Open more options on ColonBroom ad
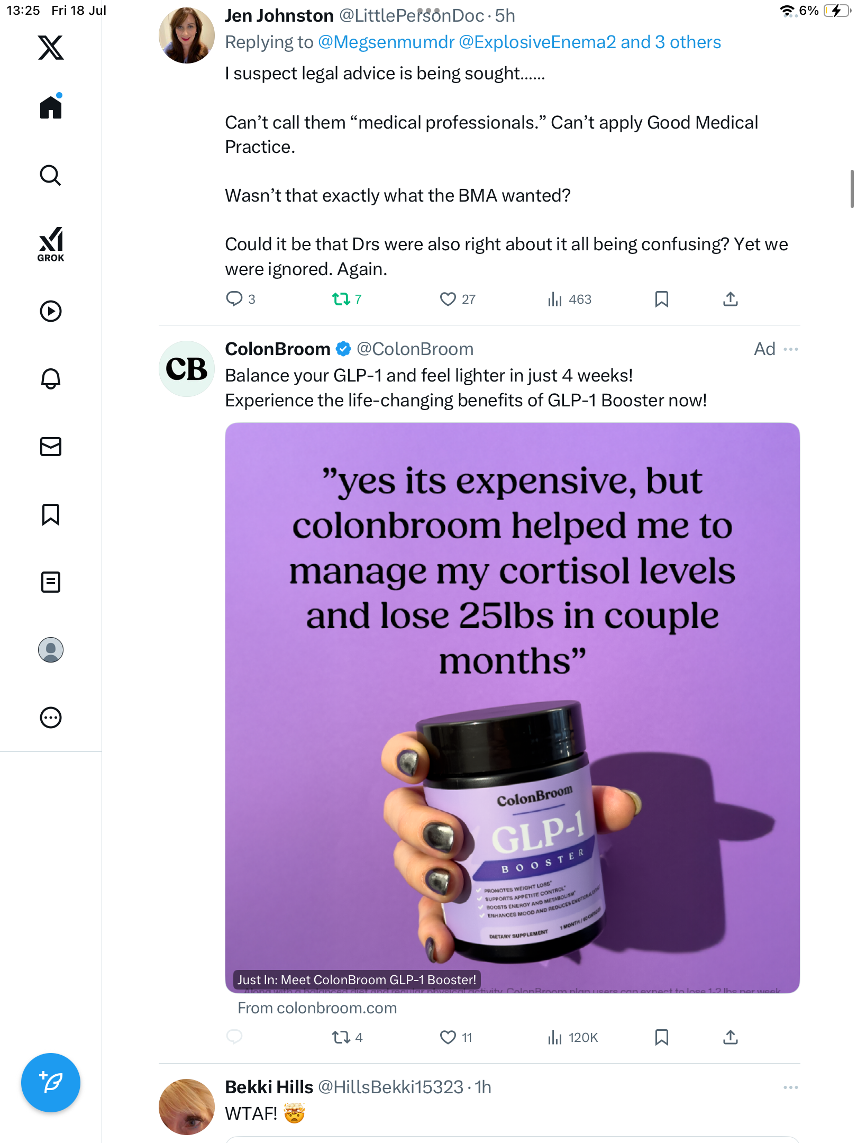857x1143 pixels. (x=791, y=349)
